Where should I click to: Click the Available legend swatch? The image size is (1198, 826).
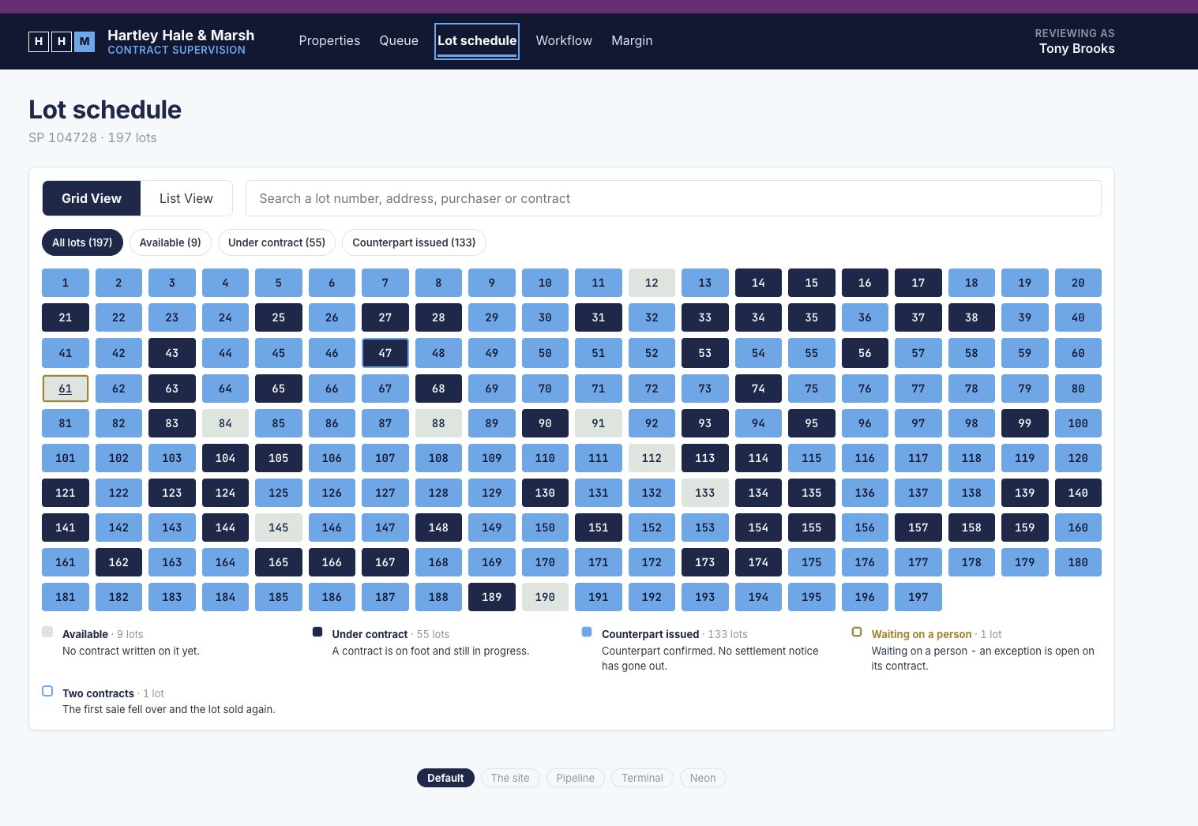tap(47, 632)
